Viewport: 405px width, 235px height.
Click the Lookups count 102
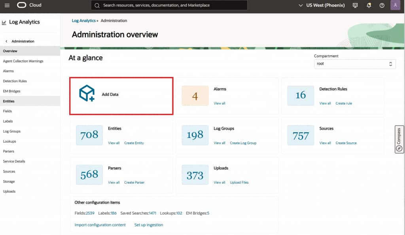tap(179, 213)
